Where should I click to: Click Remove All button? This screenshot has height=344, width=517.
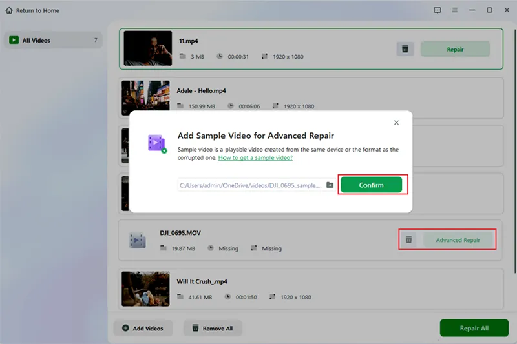pyautogui.click(x=213, y=329)
